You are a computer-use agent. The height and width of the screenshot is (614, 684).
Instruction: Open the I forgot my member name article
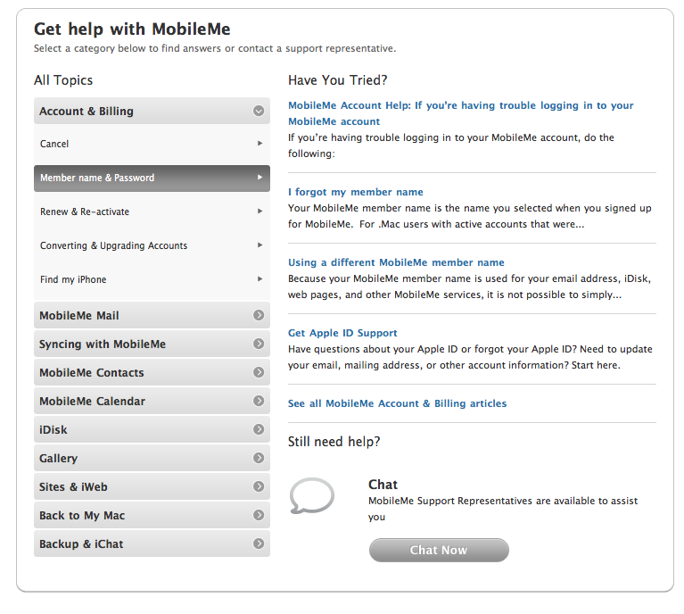tap(355, 192)
